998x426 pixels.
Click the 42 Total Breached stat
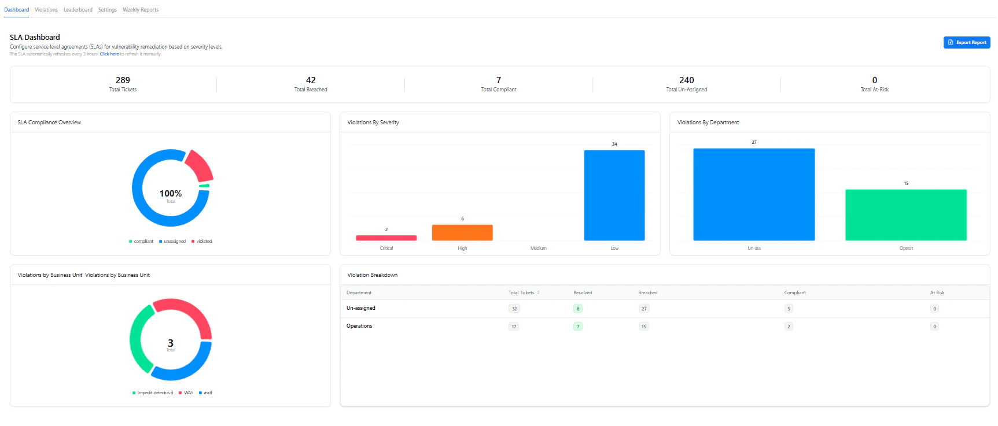pos(311,84)
